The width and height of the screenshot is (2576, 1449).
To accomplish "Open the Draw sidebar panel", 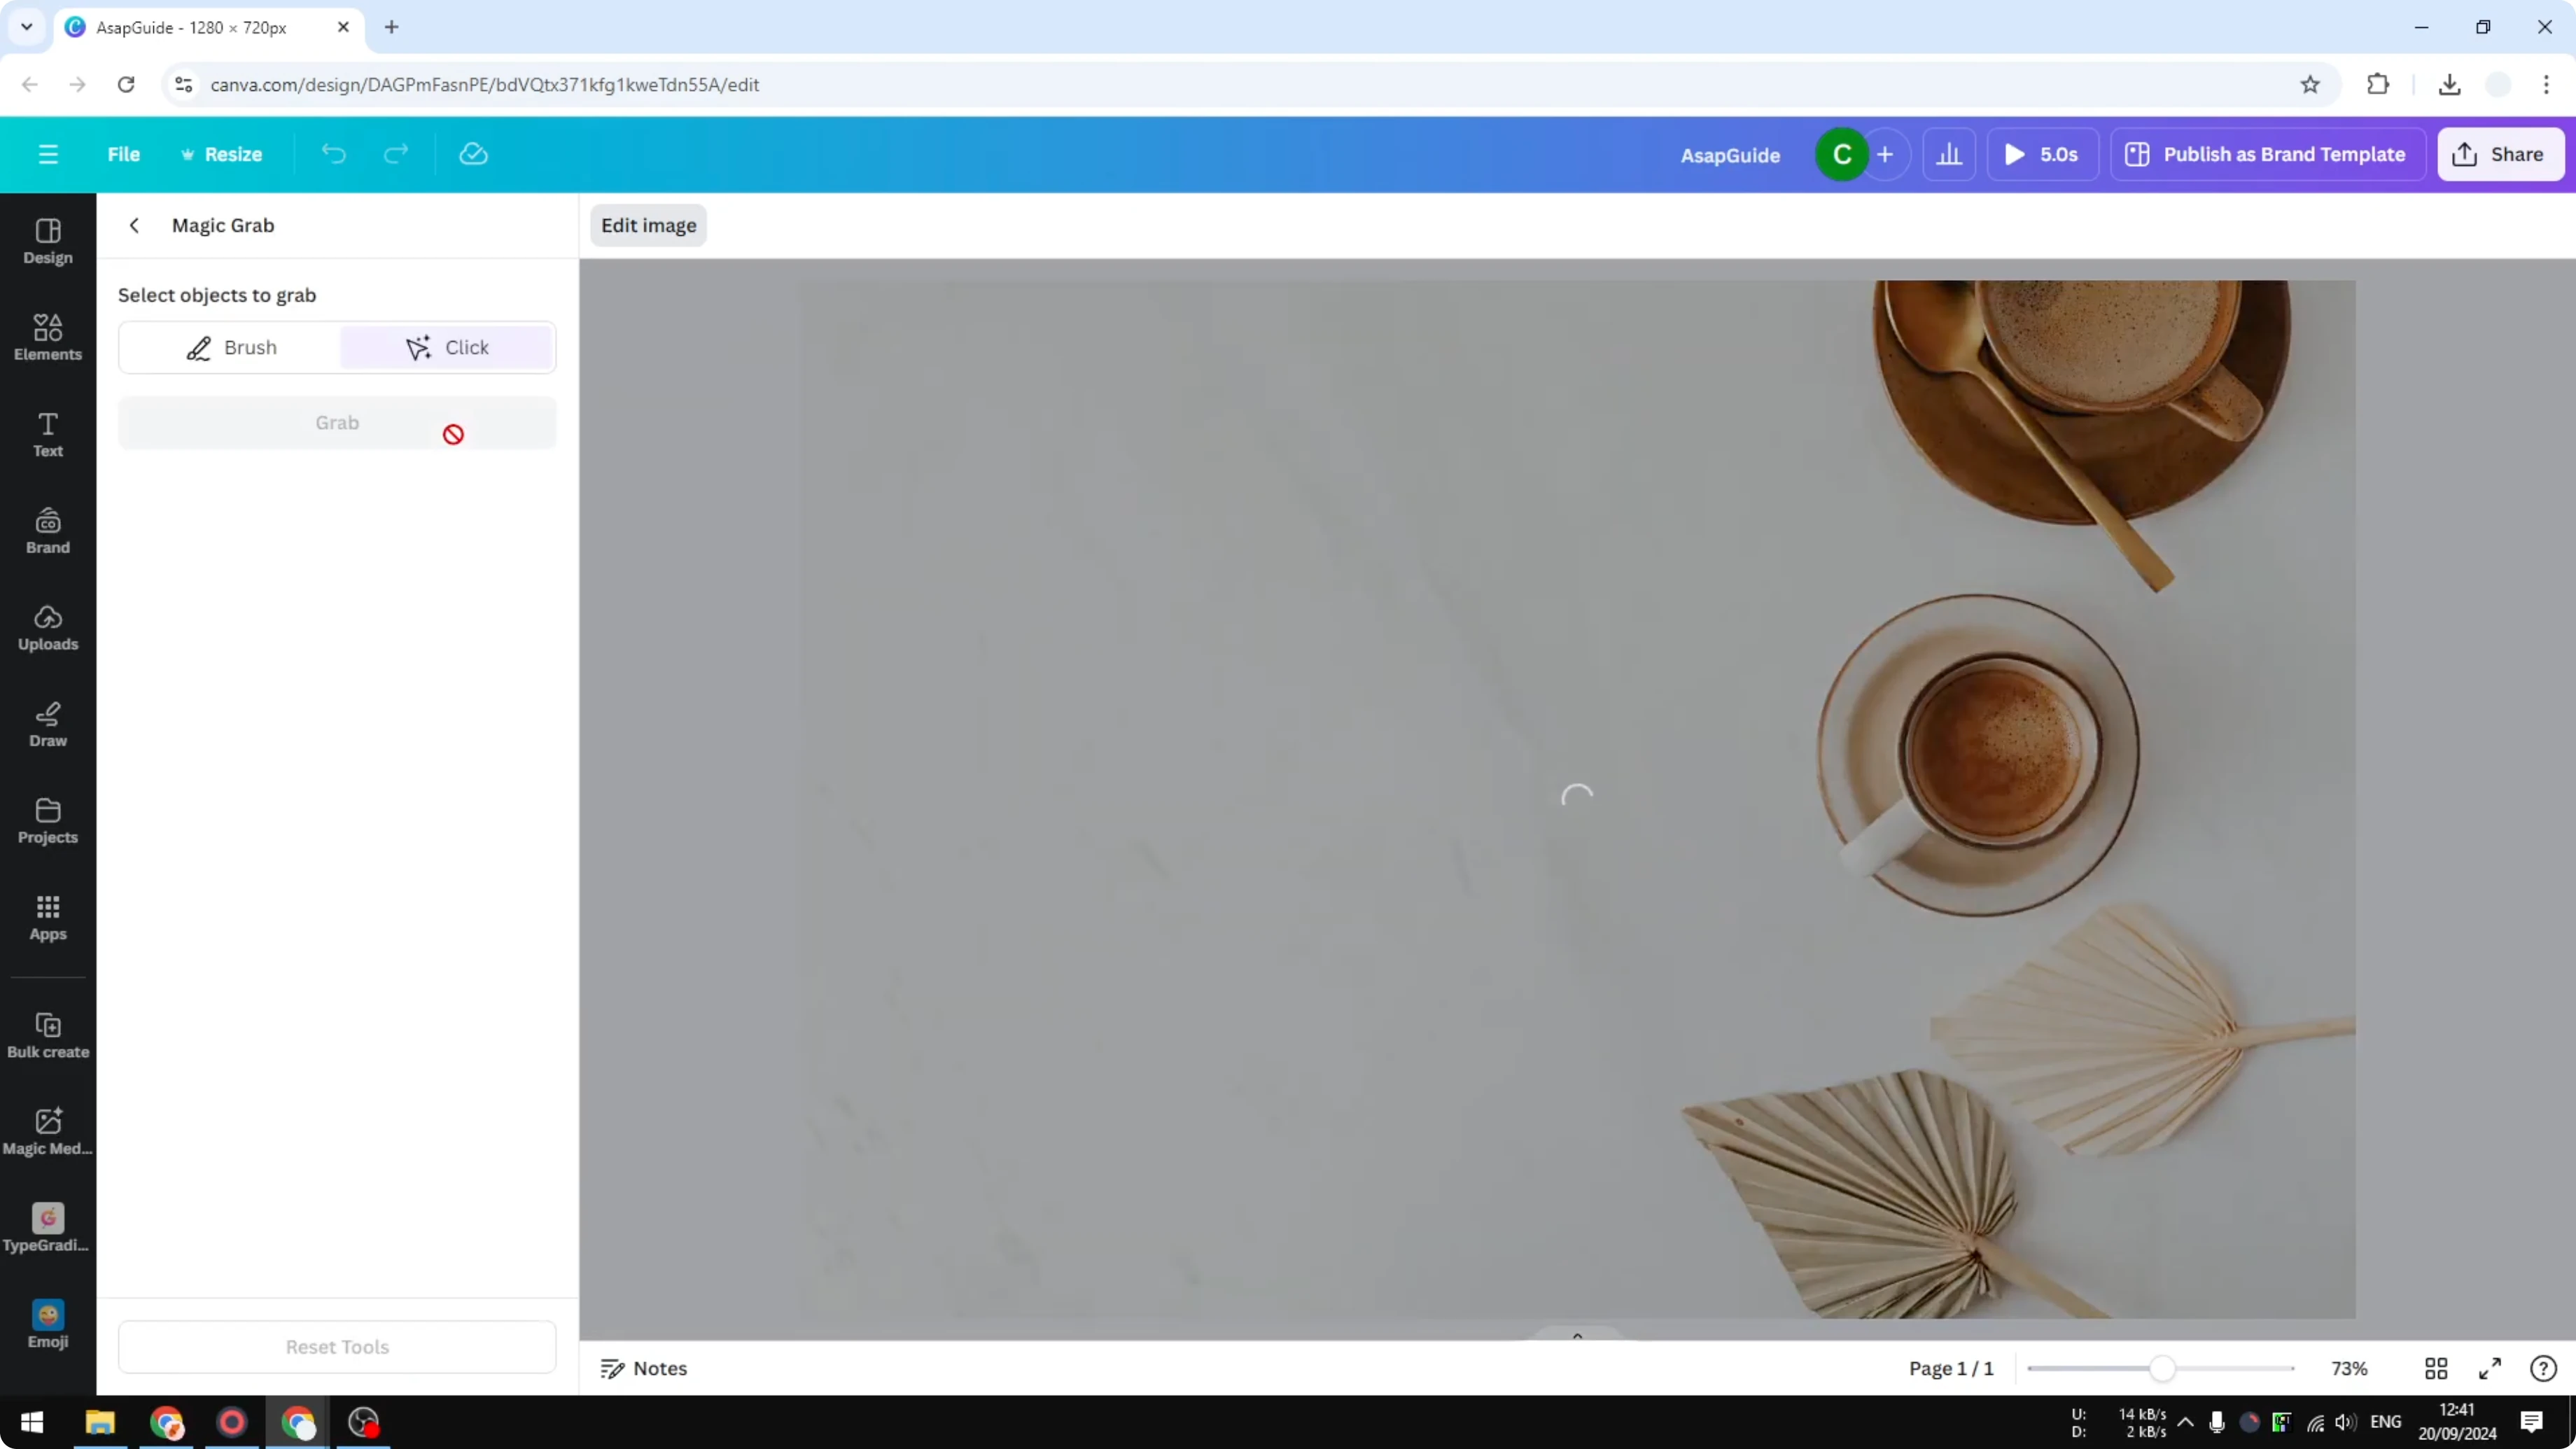I will pyautogui.click(x=48, y=725).
